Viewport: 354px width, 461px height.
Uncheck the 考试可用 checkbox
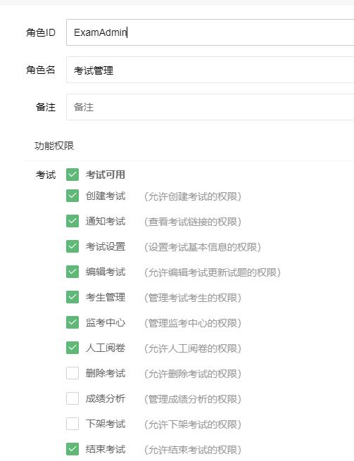(x=72, y=175)
